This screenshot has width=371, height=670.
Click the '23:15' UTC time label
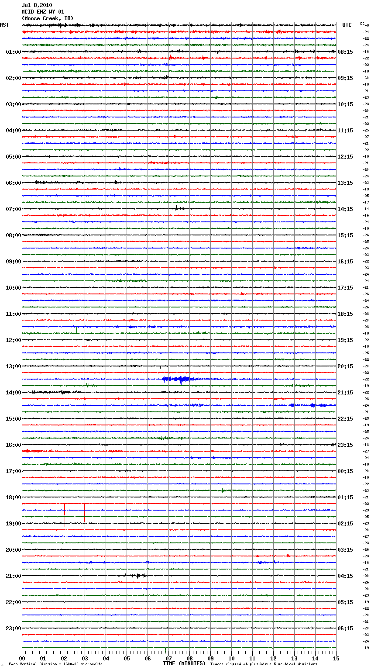[345, 445]
